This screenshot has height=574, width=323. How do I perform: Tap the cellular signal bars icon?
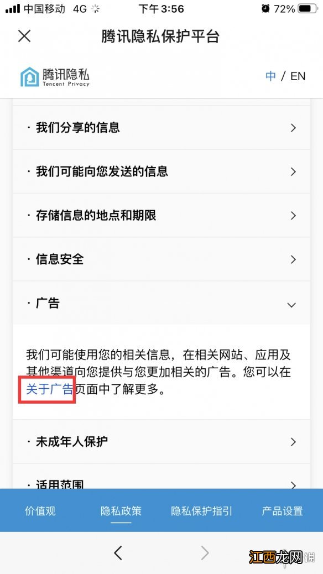pos(13,8)
